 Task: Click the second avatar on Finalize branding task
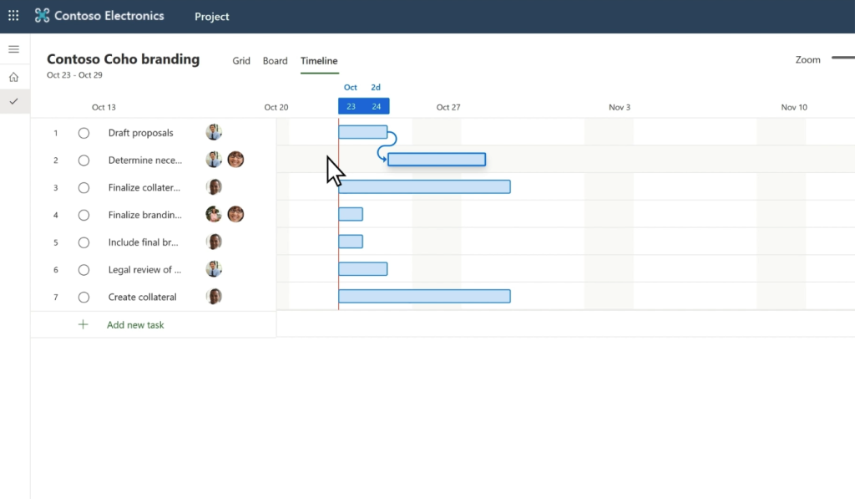(x=235, y=214)
